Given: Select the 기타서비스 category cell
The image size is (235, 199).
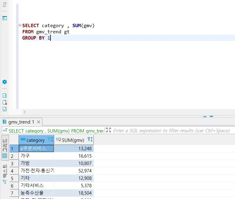Looking at the screenshot, I should [36, 185].
